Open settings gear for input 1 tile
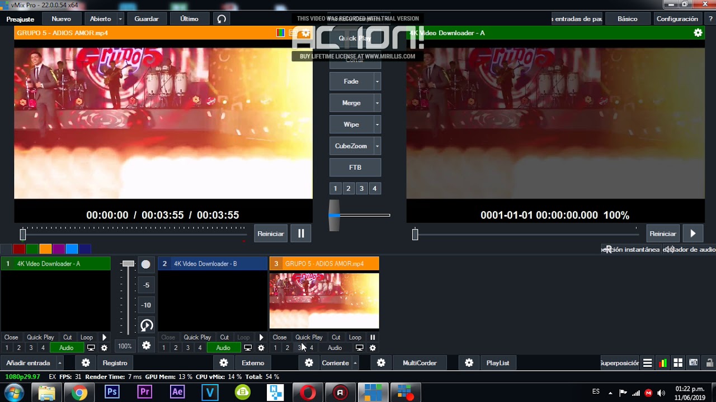Screen dimensions: 716x402 pyautogui.click(x=104, y=348)
